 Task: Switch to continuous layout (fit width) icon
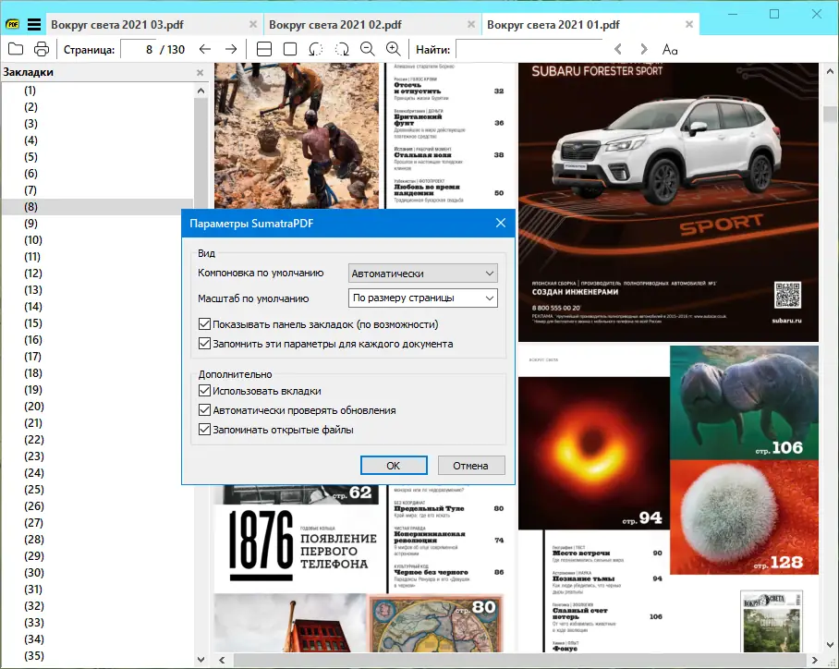point(264,49)
